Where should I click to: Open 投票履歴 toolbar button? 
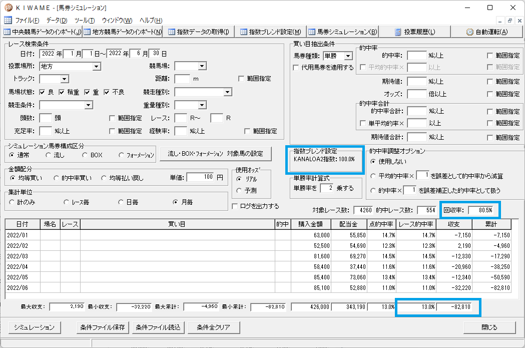point(414,32)
